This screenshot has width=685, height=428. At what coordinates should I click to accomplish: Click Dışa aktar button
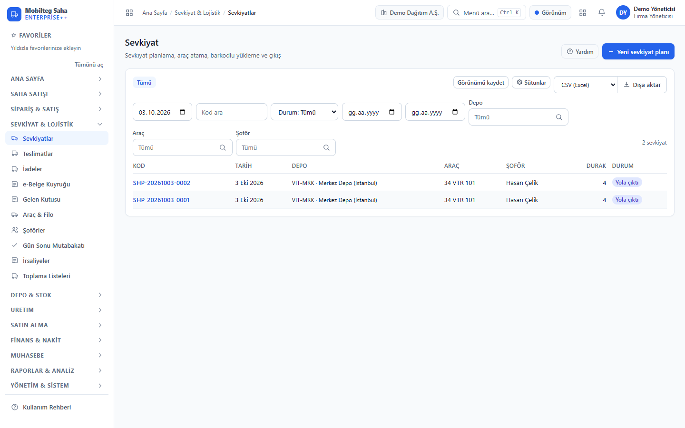pos(642,85)
